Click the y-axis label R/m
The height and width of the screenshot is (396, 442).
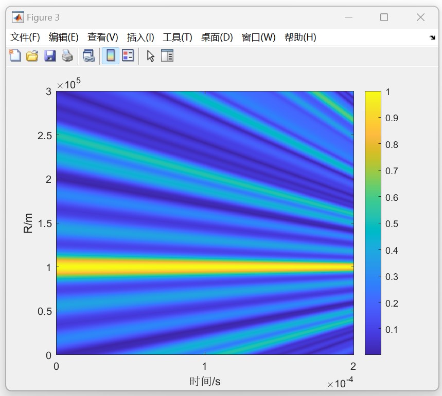point(28,223)
